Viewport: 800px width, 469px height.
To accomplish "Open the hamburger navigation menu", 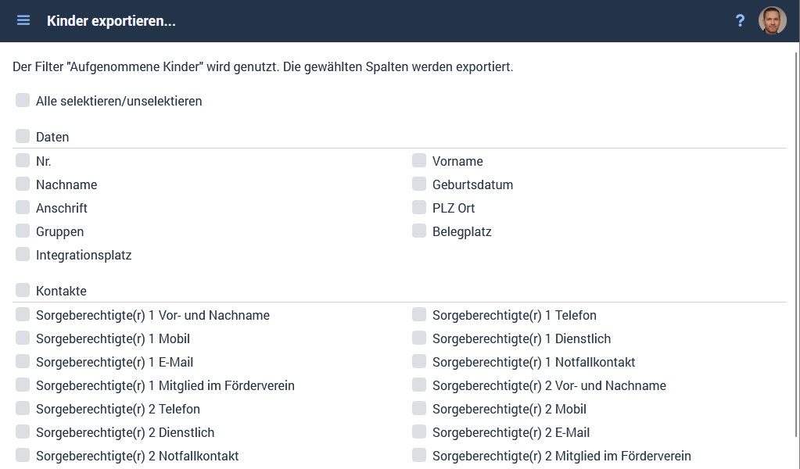I will (x=23, y=20).
